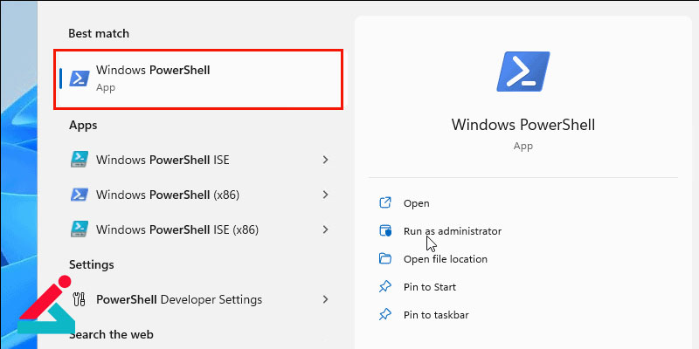
Task: Expand options for Windows PowerShell ISE (x86)
Action: pos(325,229)
